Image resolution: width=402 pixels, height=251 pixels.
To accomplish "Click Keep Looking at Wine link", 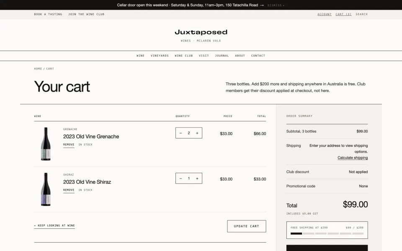I will point(54,225).
